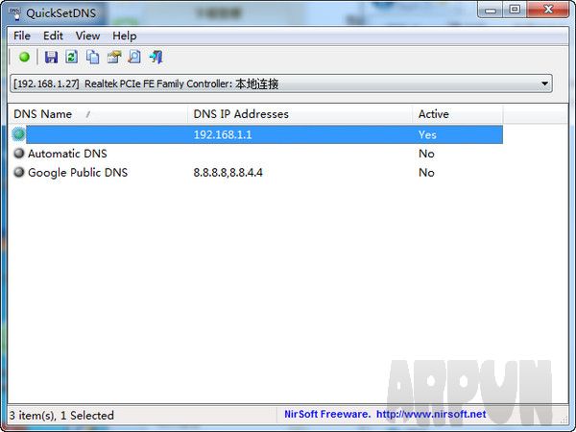Image resolution: width=576 pixels, height=432 pixels.
Task: Open the http://www.nirsoft.net link
Action: [x=431, y=414]
